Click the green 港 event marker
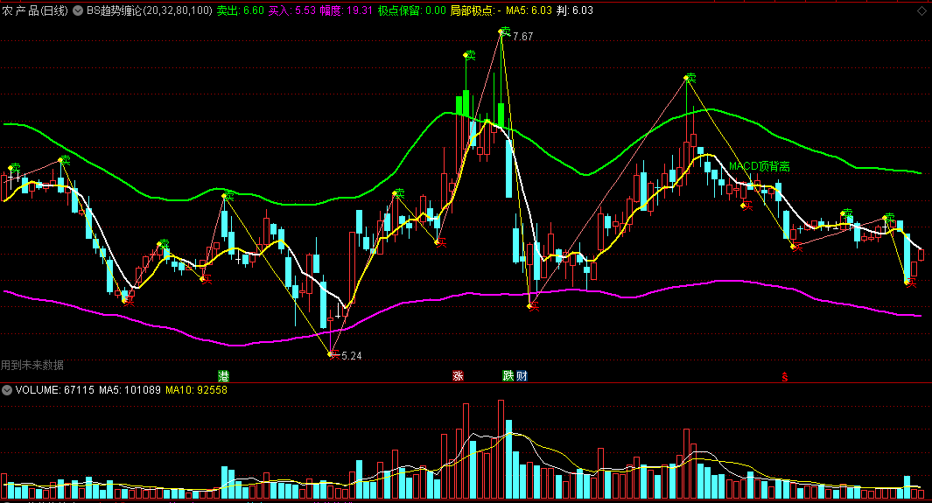This screenshot has width=932, height=503. pos(223,376)
